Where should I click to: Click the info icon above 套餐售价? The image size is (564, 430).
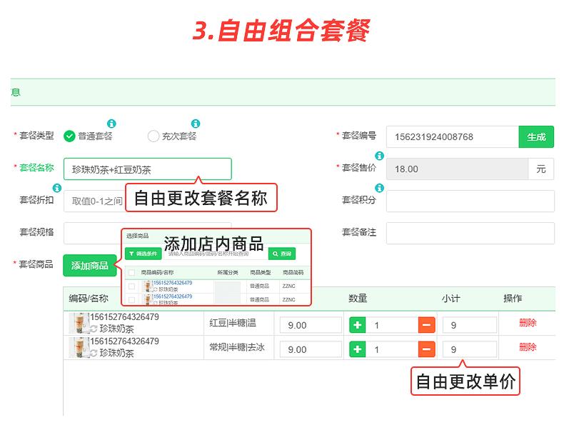pyautogui.click(x=380, y=156)
